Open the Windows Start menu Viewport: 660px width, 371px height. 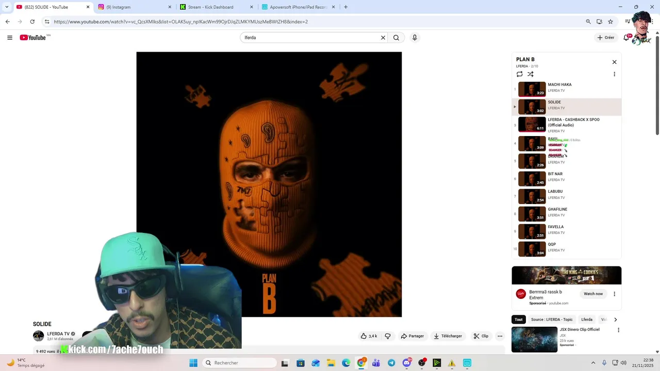[x=193, y=363]
